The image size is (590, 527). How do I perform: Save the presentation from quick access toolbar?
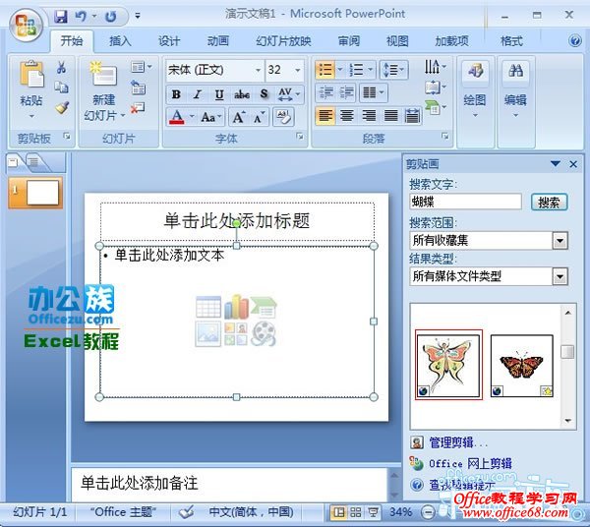tap(61, 16)
